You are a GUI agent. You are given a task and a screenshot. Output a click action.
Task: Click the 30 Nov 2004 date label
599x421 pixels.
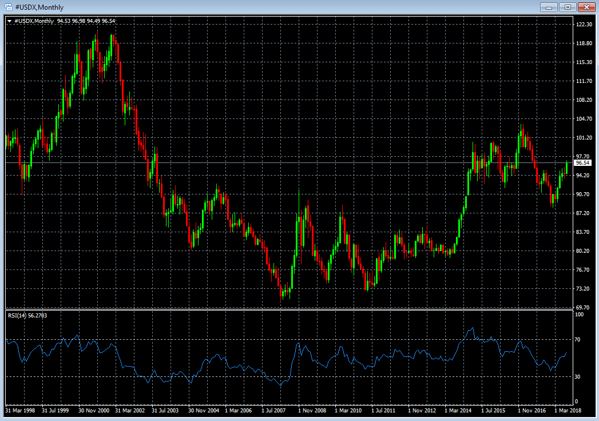[x=204, y=411]
